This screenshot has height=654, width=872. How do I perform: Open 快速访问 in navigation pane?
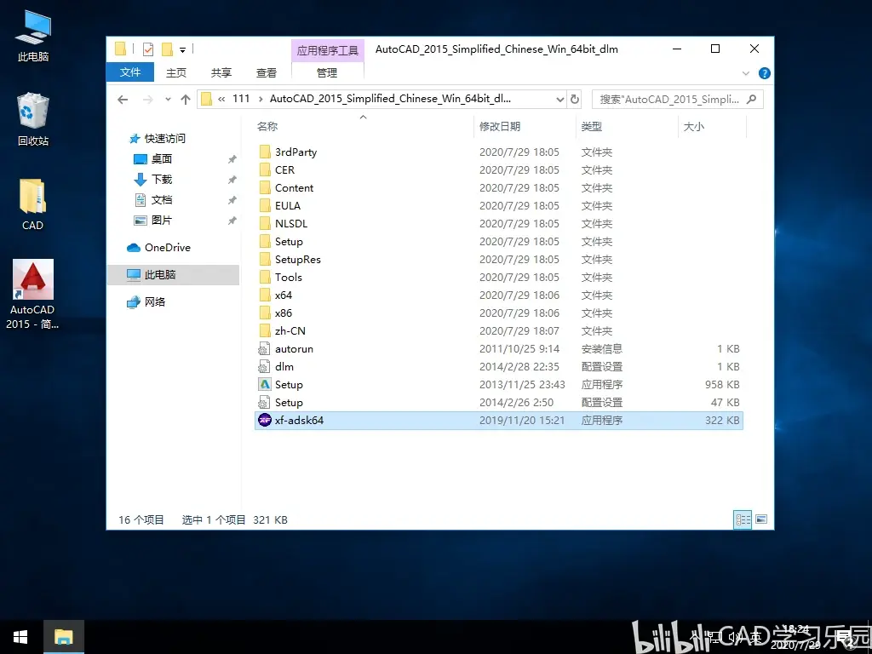[x=165, y=139]
